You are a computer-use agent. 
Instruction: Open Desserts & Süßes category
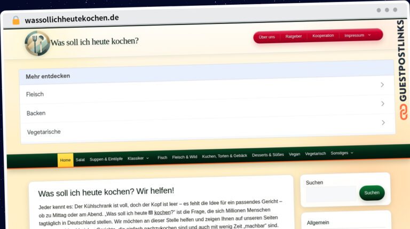268,155
